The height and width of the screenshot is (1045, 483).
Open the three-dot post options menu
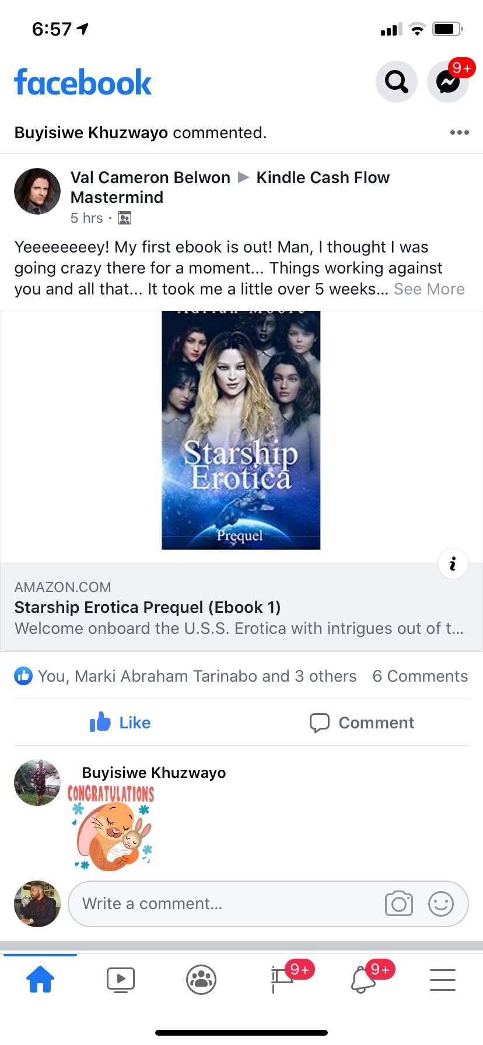[x=460, y=132]
